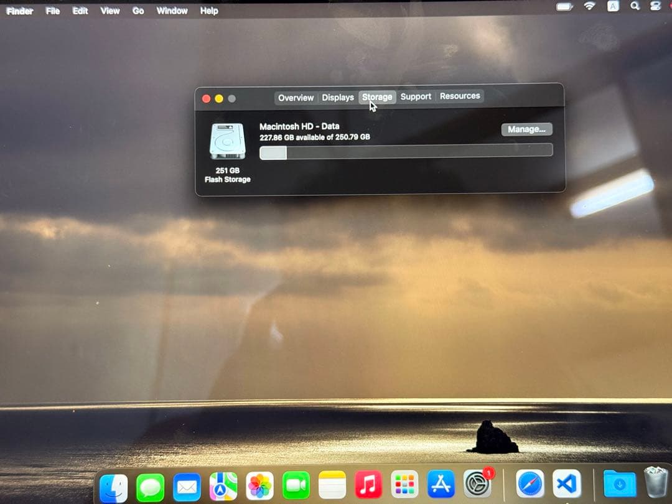Screen dimensions: 672x504
Task: Select the 251 GB Flash Storage drive icon
Action: pyautogui.click(x=228, y=142)
